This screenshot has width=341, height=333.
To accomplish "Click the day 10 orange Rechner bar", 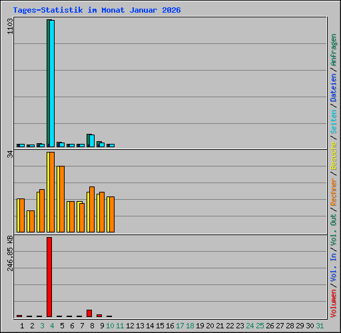I will click(112, 214).
